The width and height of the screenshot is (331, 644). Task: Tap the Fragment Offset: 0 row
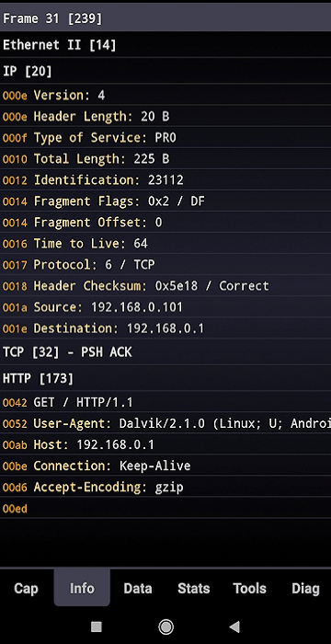[165, 223]
